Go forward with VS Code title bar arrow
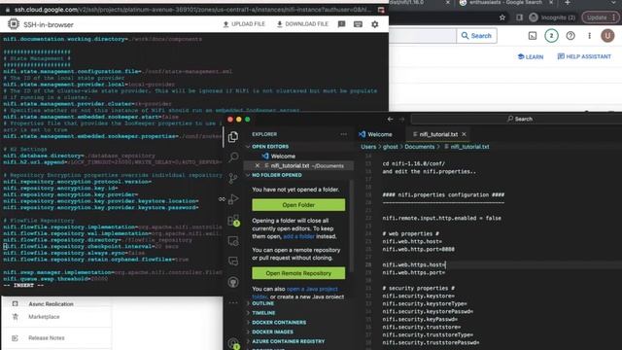 (401, 119)
